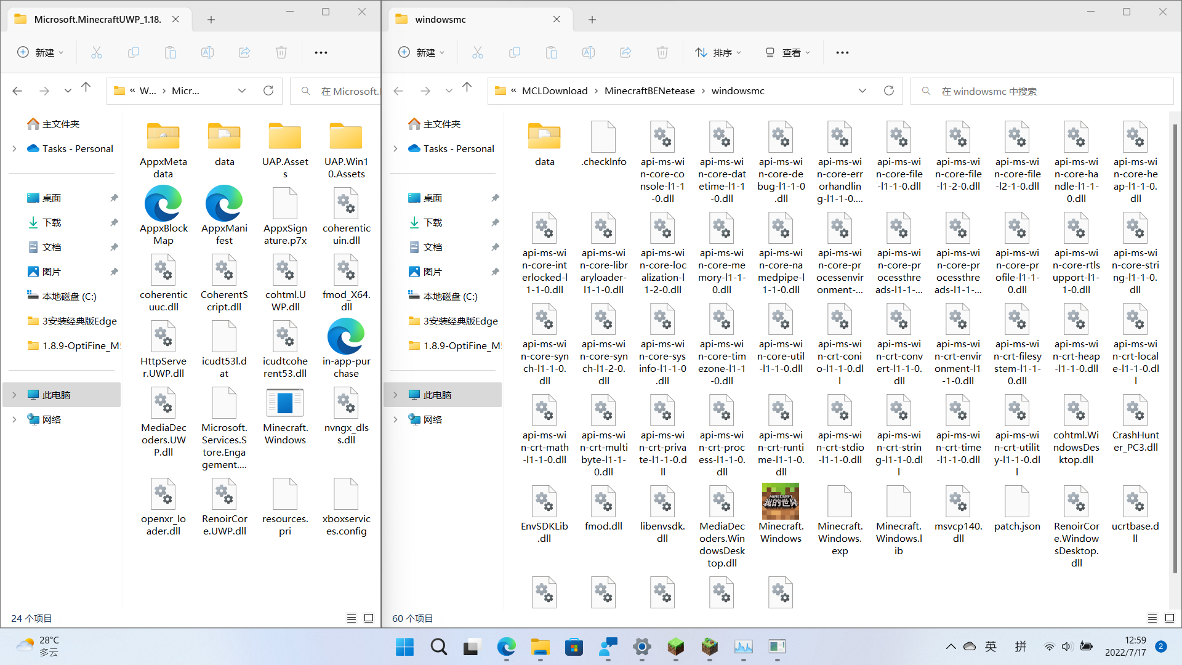Refresh the windowsmc folder view
This screenshot has width=1182, height=665.
[889, 91]
